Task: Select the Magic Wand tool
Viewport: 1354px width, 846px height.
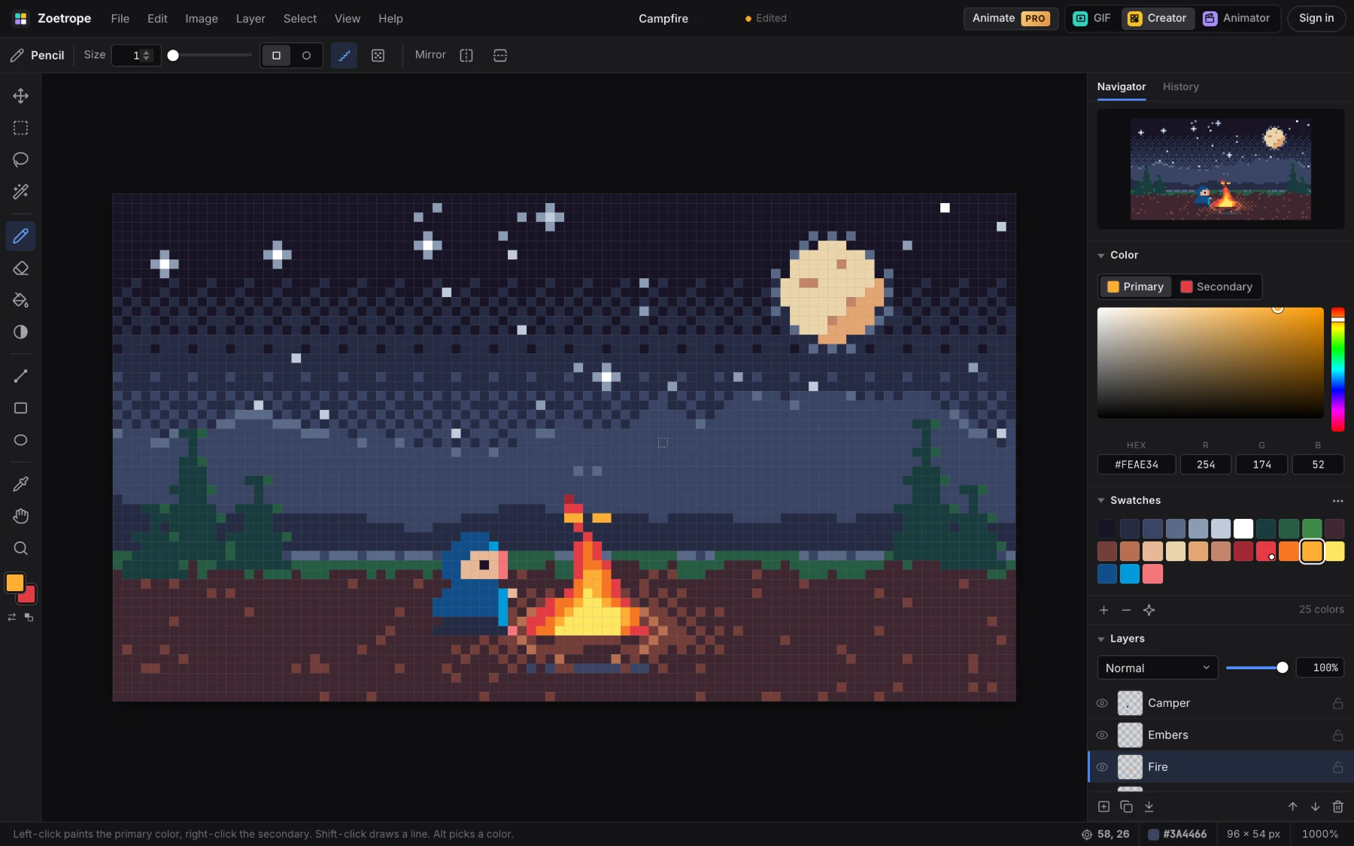Action: pyautogui.click(x=20, y=192)
